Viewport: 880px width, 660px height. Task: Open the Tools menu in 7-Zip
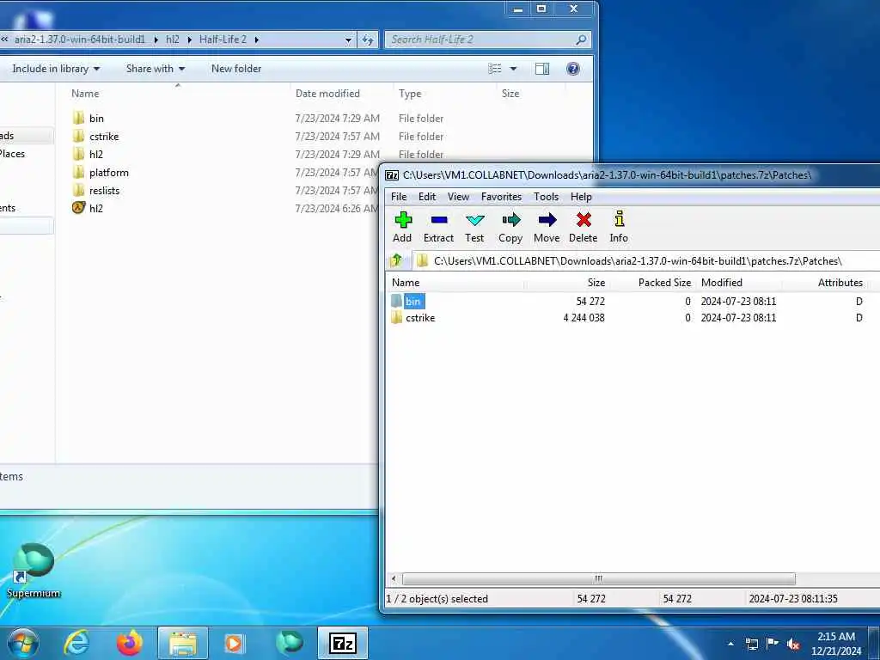(546, 197)
